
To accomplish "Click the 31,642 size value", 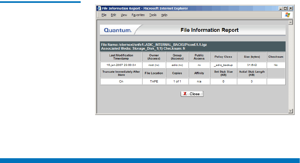I will click(252, 65).
